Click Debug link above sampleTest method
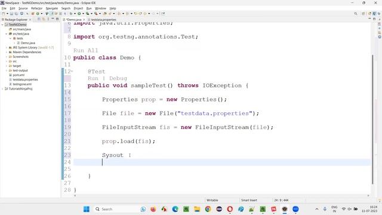 coord(118,78)
